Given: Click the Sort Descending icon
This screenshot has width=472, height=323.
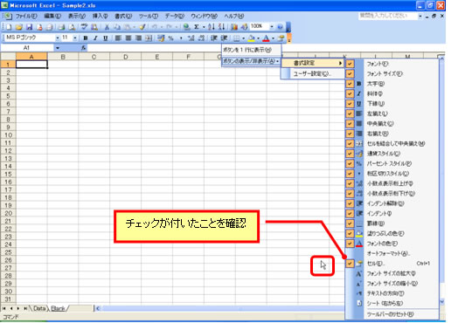Looking at the screenshot, I should [x=221, y=27].
